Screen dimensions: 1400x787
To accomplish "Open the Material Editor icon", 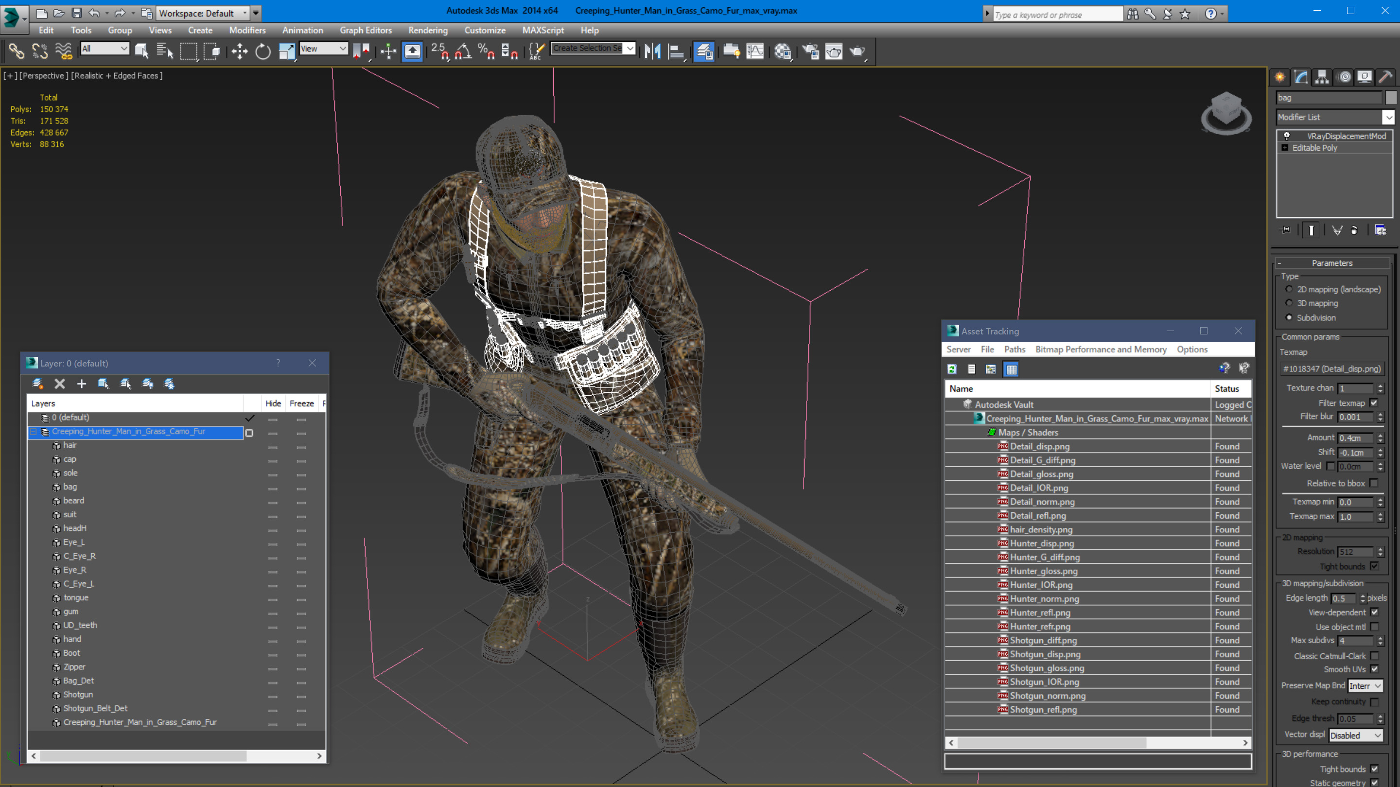I will [783, 52].
